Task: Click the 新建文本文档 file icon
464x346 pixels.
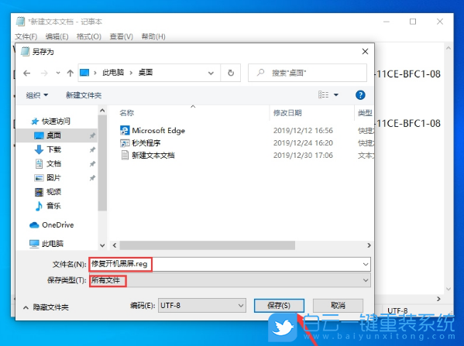Action: 125,156
